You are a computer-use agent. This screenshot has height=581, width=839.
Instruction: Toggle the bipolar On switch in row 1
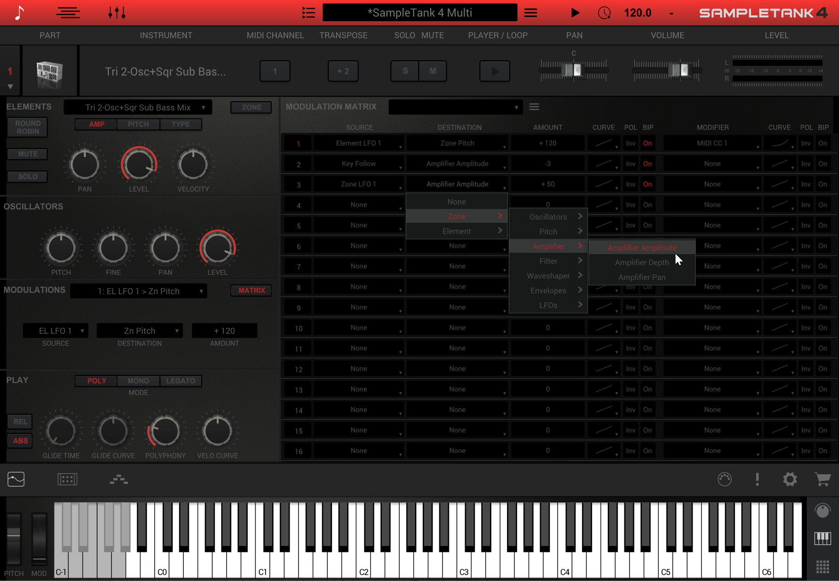(647, 143)
